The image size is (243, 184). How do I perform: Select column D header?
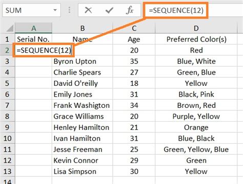196,28
